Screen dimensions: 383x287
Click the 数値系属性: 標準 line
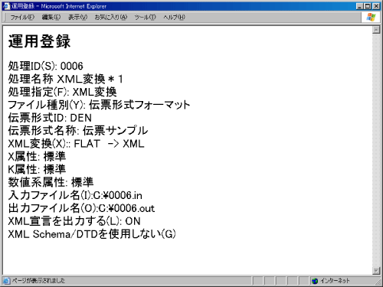point(51,182)
